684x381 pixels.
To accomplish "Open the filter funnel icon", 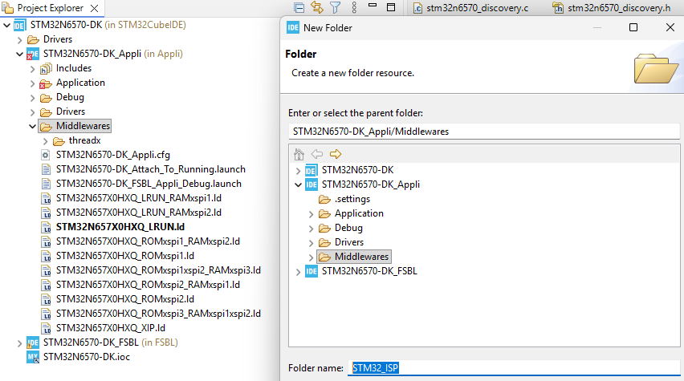I will (x=335, y=7).
